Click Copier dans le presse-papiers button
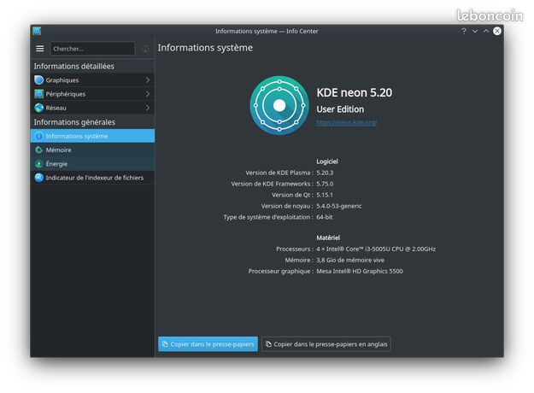Screen dimensions: 534x393 pyautogui.click(x=208, y=344)
